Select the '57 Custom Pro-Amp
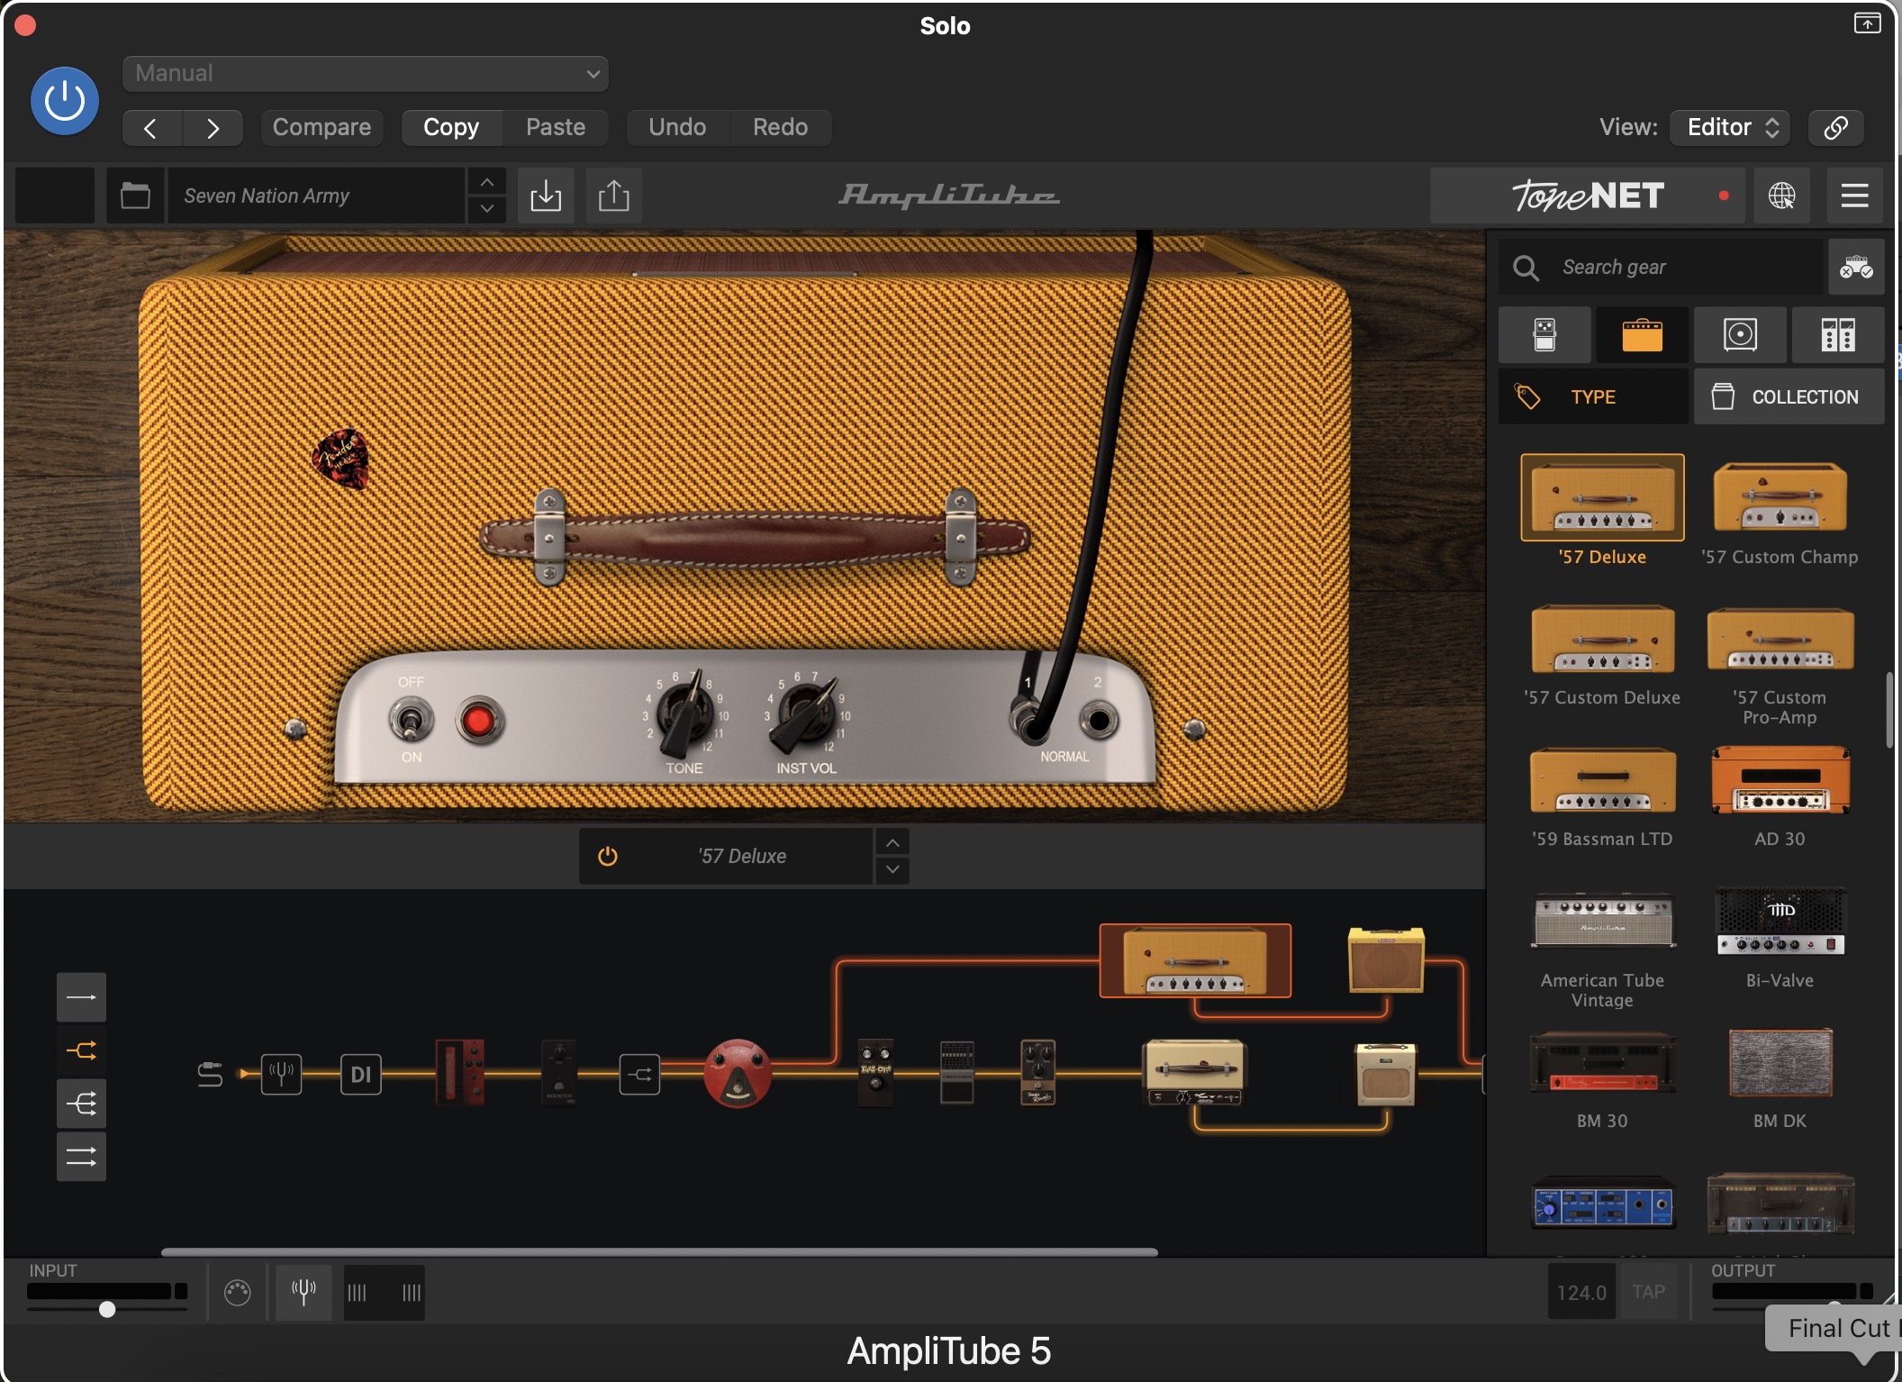The height and width of the screenshot is (1382, 1902). (x=1780, y=639)
